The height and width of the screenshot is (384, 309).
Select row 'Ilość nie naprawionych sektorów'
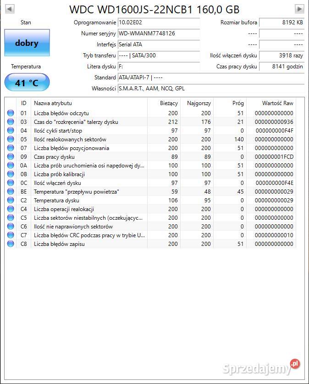point(150,226)
